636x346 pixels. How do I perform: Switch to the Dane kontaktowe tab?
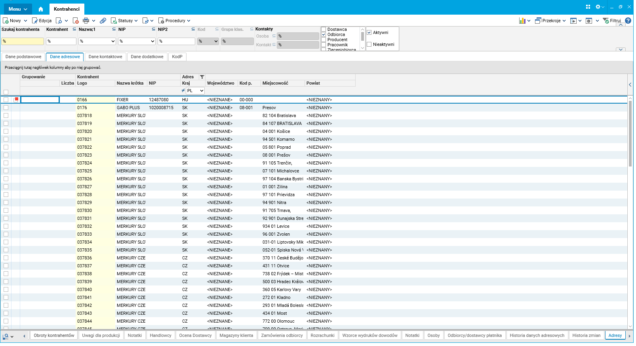click(105, 57)
